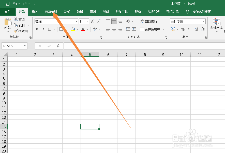
Task: Open 条件格式 (Conditional Formatting)
Action: [216, 25]
